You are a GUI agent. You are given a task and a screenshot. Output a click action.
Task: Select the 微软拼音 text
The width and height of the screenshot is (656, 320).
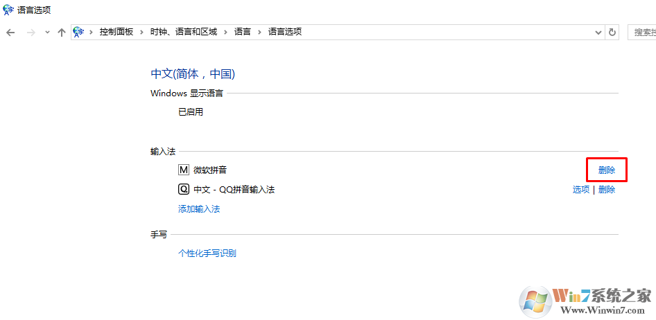[x=210, y=170]
